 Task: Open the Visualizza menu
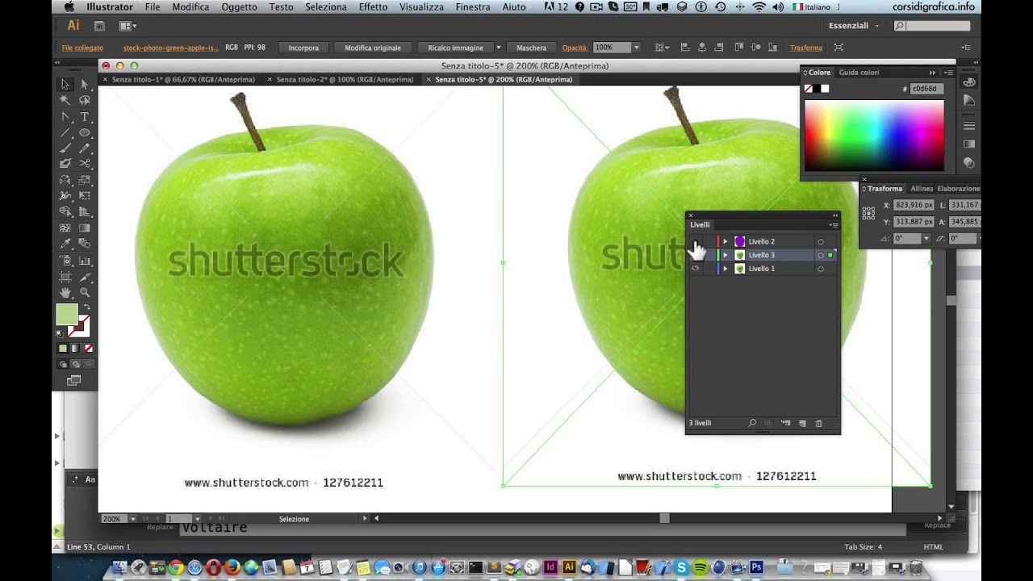click(x=421, y=6)
